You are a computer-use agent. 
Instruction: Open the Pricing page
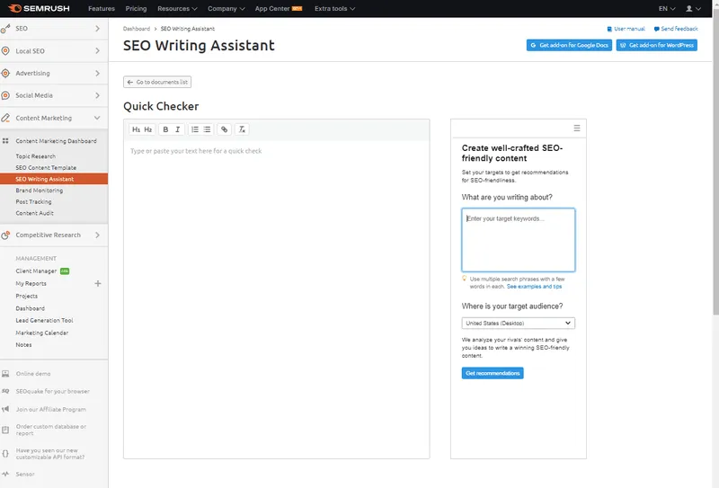136,8
